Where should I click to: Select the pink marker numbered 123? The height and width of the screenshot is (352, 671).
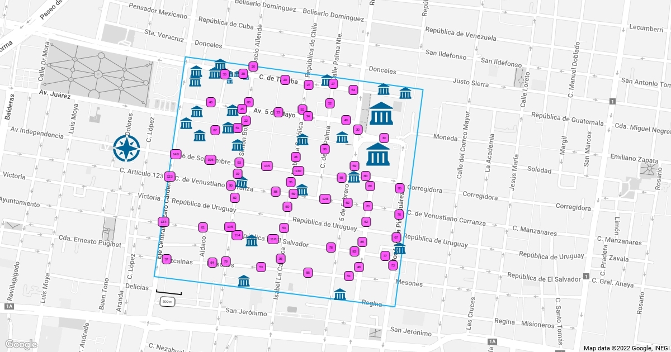tap(169, 177)
